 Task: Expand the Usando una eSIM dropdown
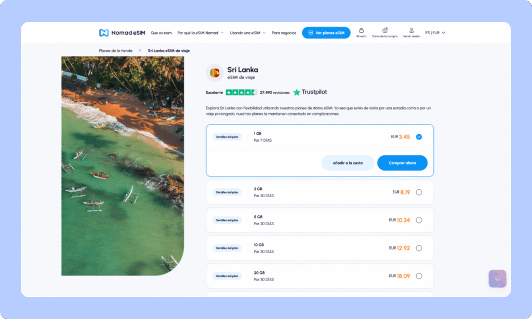pyautogui.click(x=247, y=33)
